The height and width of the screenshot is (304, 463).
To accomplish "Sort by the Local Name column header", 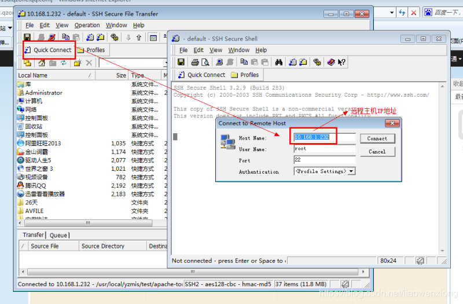I will 56,75.
